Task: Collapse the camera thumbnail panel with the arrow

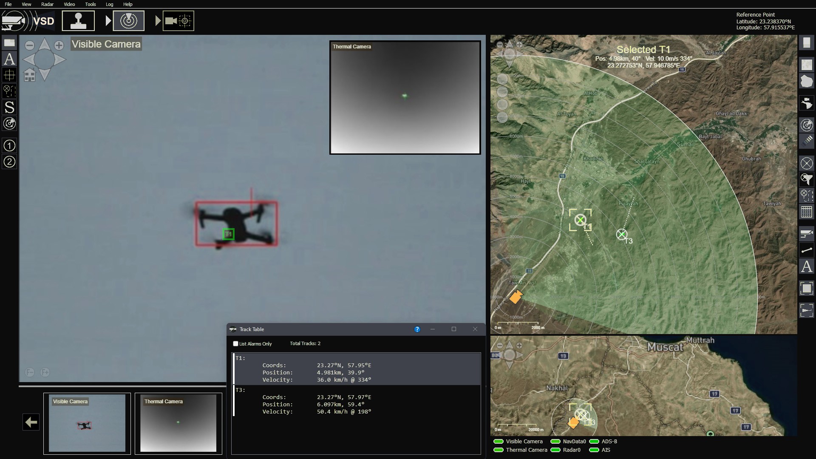Action: (30, 422)
